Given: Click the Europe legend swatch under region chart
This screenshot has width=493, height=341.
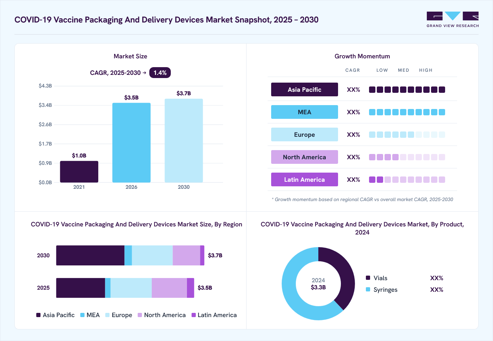Looking at the screenshot, I should coord(107,315).
